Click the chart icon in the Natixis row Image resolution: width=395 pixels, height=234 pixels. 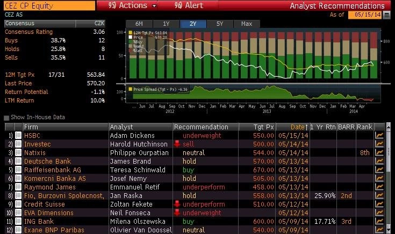point(379,152)
